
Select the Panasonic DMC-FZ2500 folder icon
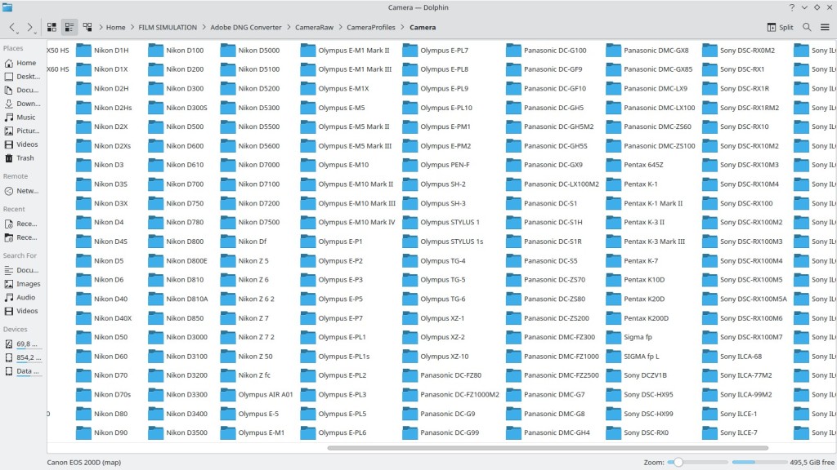(x=513, y=375)
